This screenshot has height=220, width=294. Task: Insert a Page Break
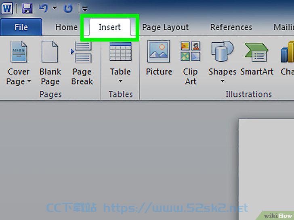click(82, 63)
